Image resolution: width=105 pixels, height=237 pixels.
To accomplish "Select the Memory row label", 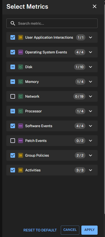I will tap(32, 82).
